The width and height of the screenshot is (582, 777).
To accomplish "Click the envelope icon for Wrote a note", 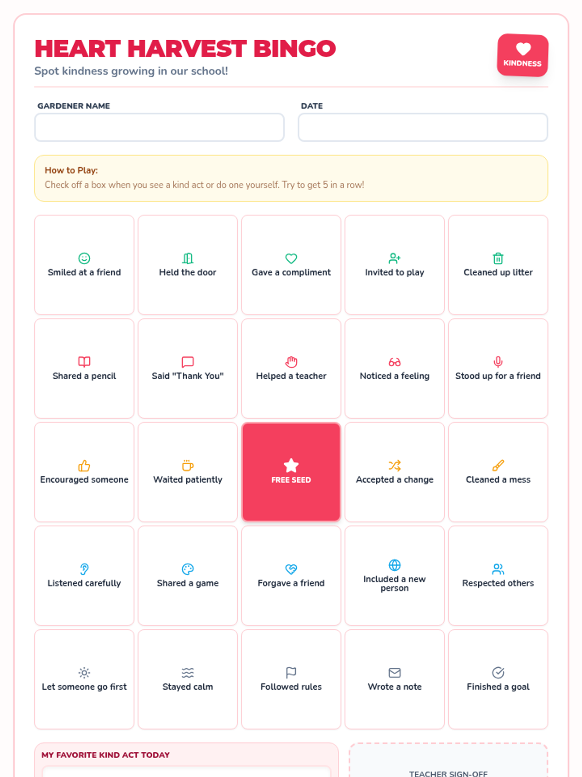I will pos(395,673).
